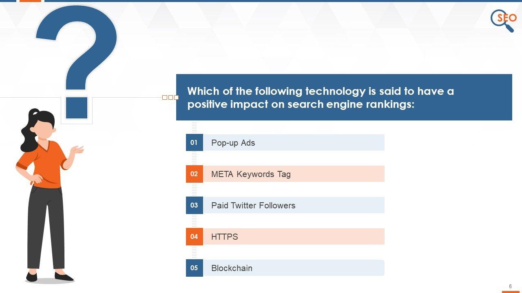Click the dotted connector between badges 01 and 02
This screenshot has width=522, height=293.
click(x=194, y=158)
